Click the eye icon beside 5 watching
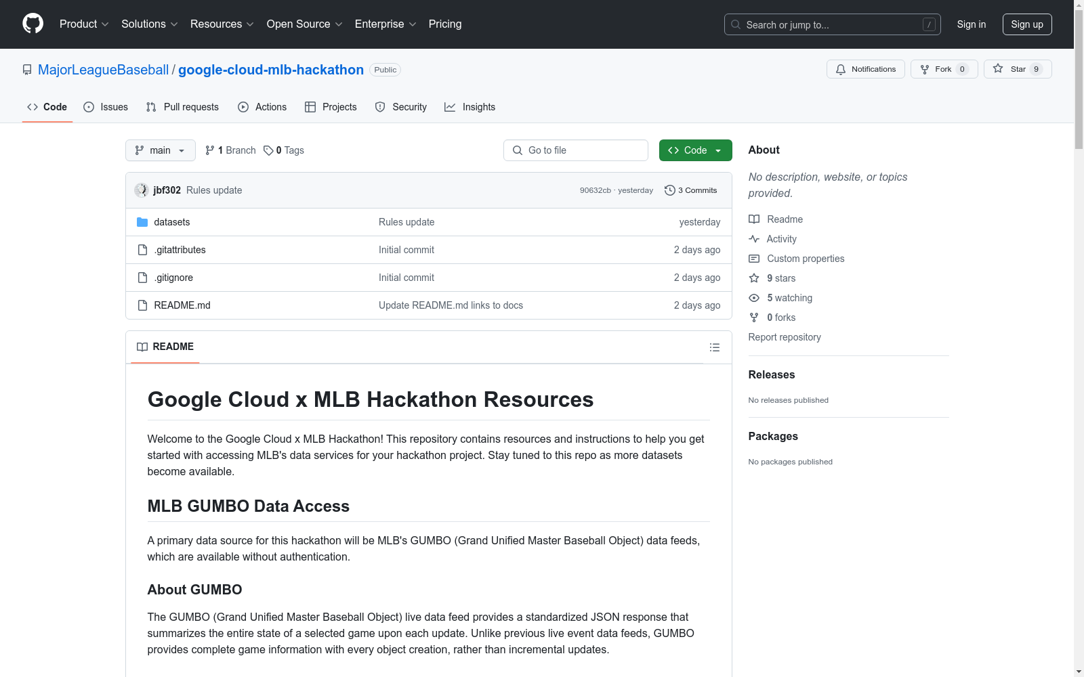Viewport: 1084px width, 677px height. pyautogui.click(x=754, y=298)
